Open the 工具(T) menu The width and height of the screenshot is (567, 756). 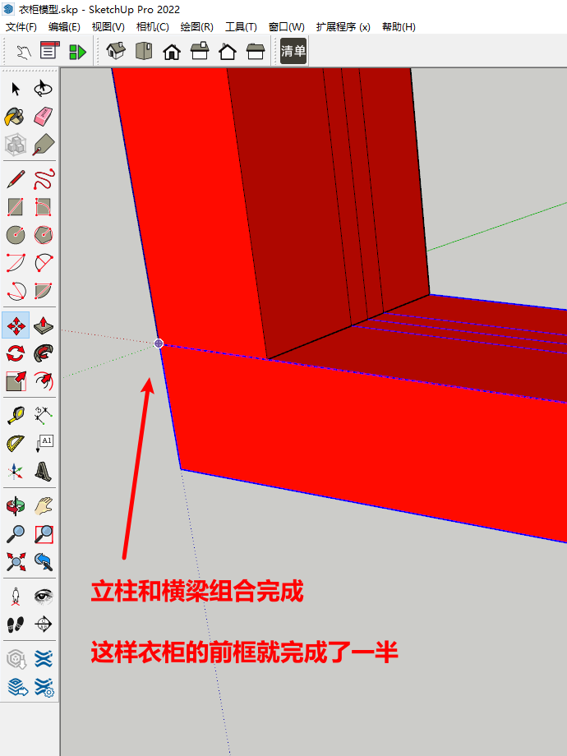click(x=241, y=27)
